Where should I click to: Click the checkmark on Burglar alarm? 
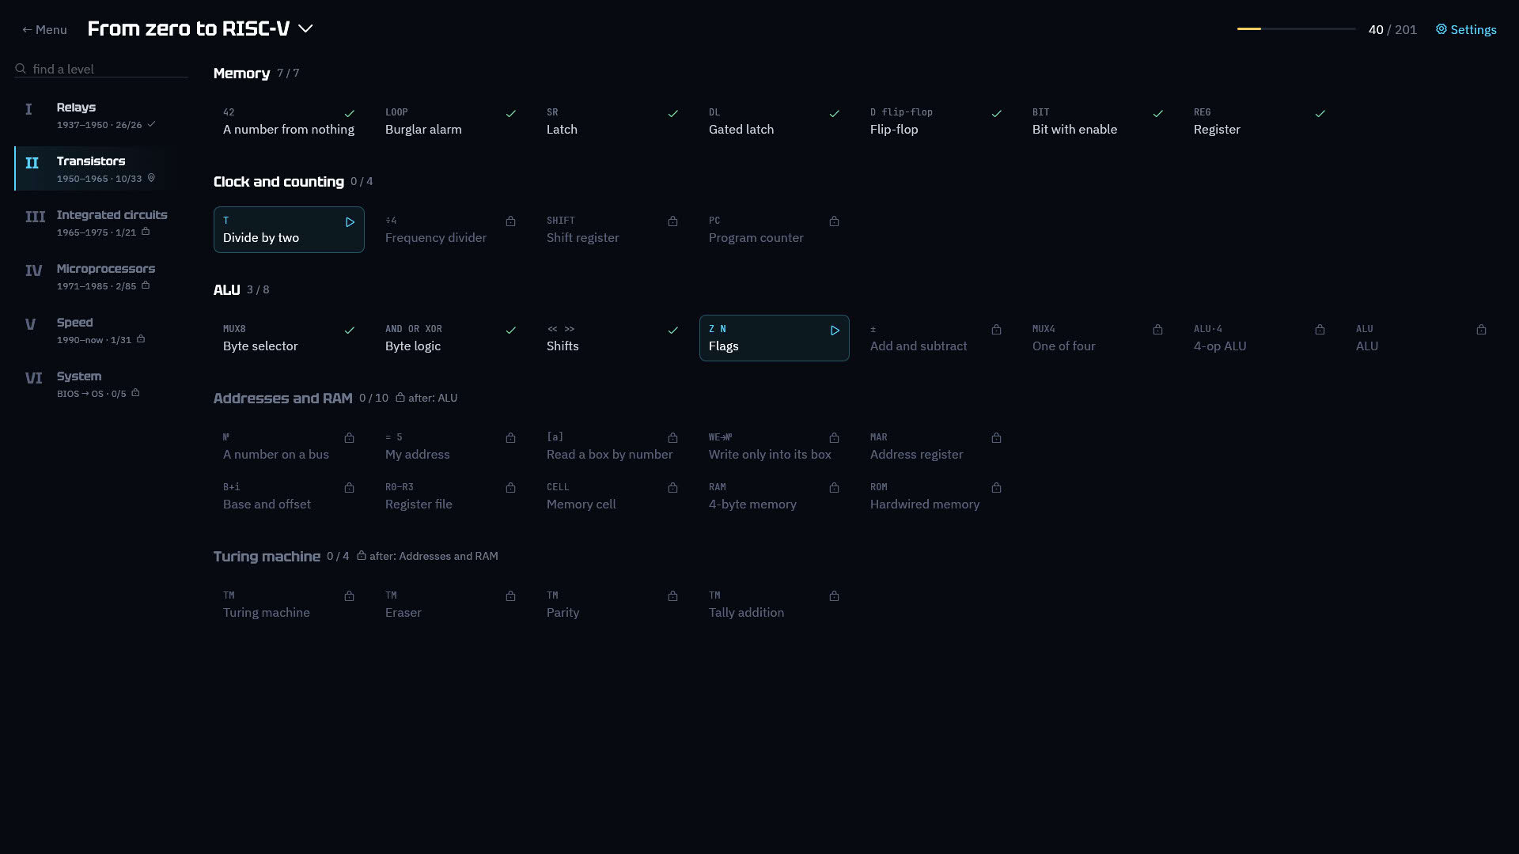pos(511,114)
